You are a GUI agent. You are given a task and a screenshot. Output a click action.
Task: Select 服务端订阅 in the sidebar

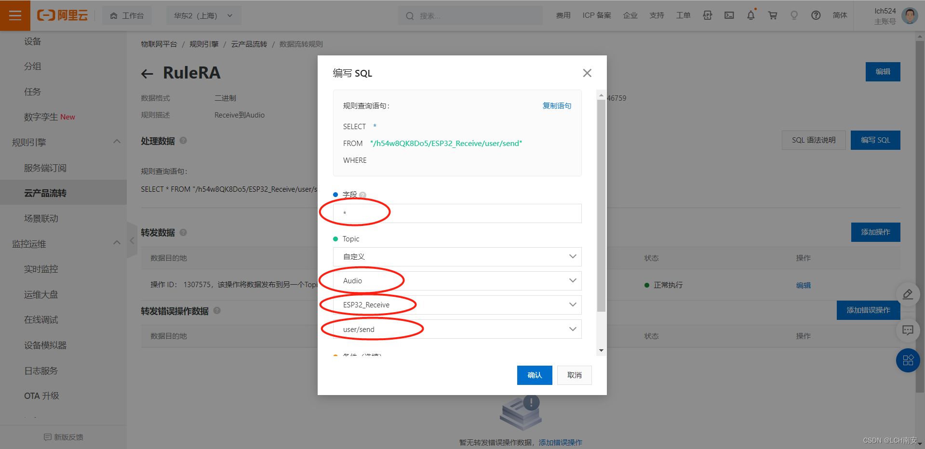(45, 168)
